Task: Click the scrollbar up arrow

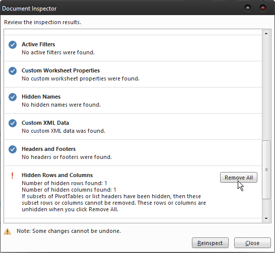Action: pyautogui.click(x=266, y=33)
